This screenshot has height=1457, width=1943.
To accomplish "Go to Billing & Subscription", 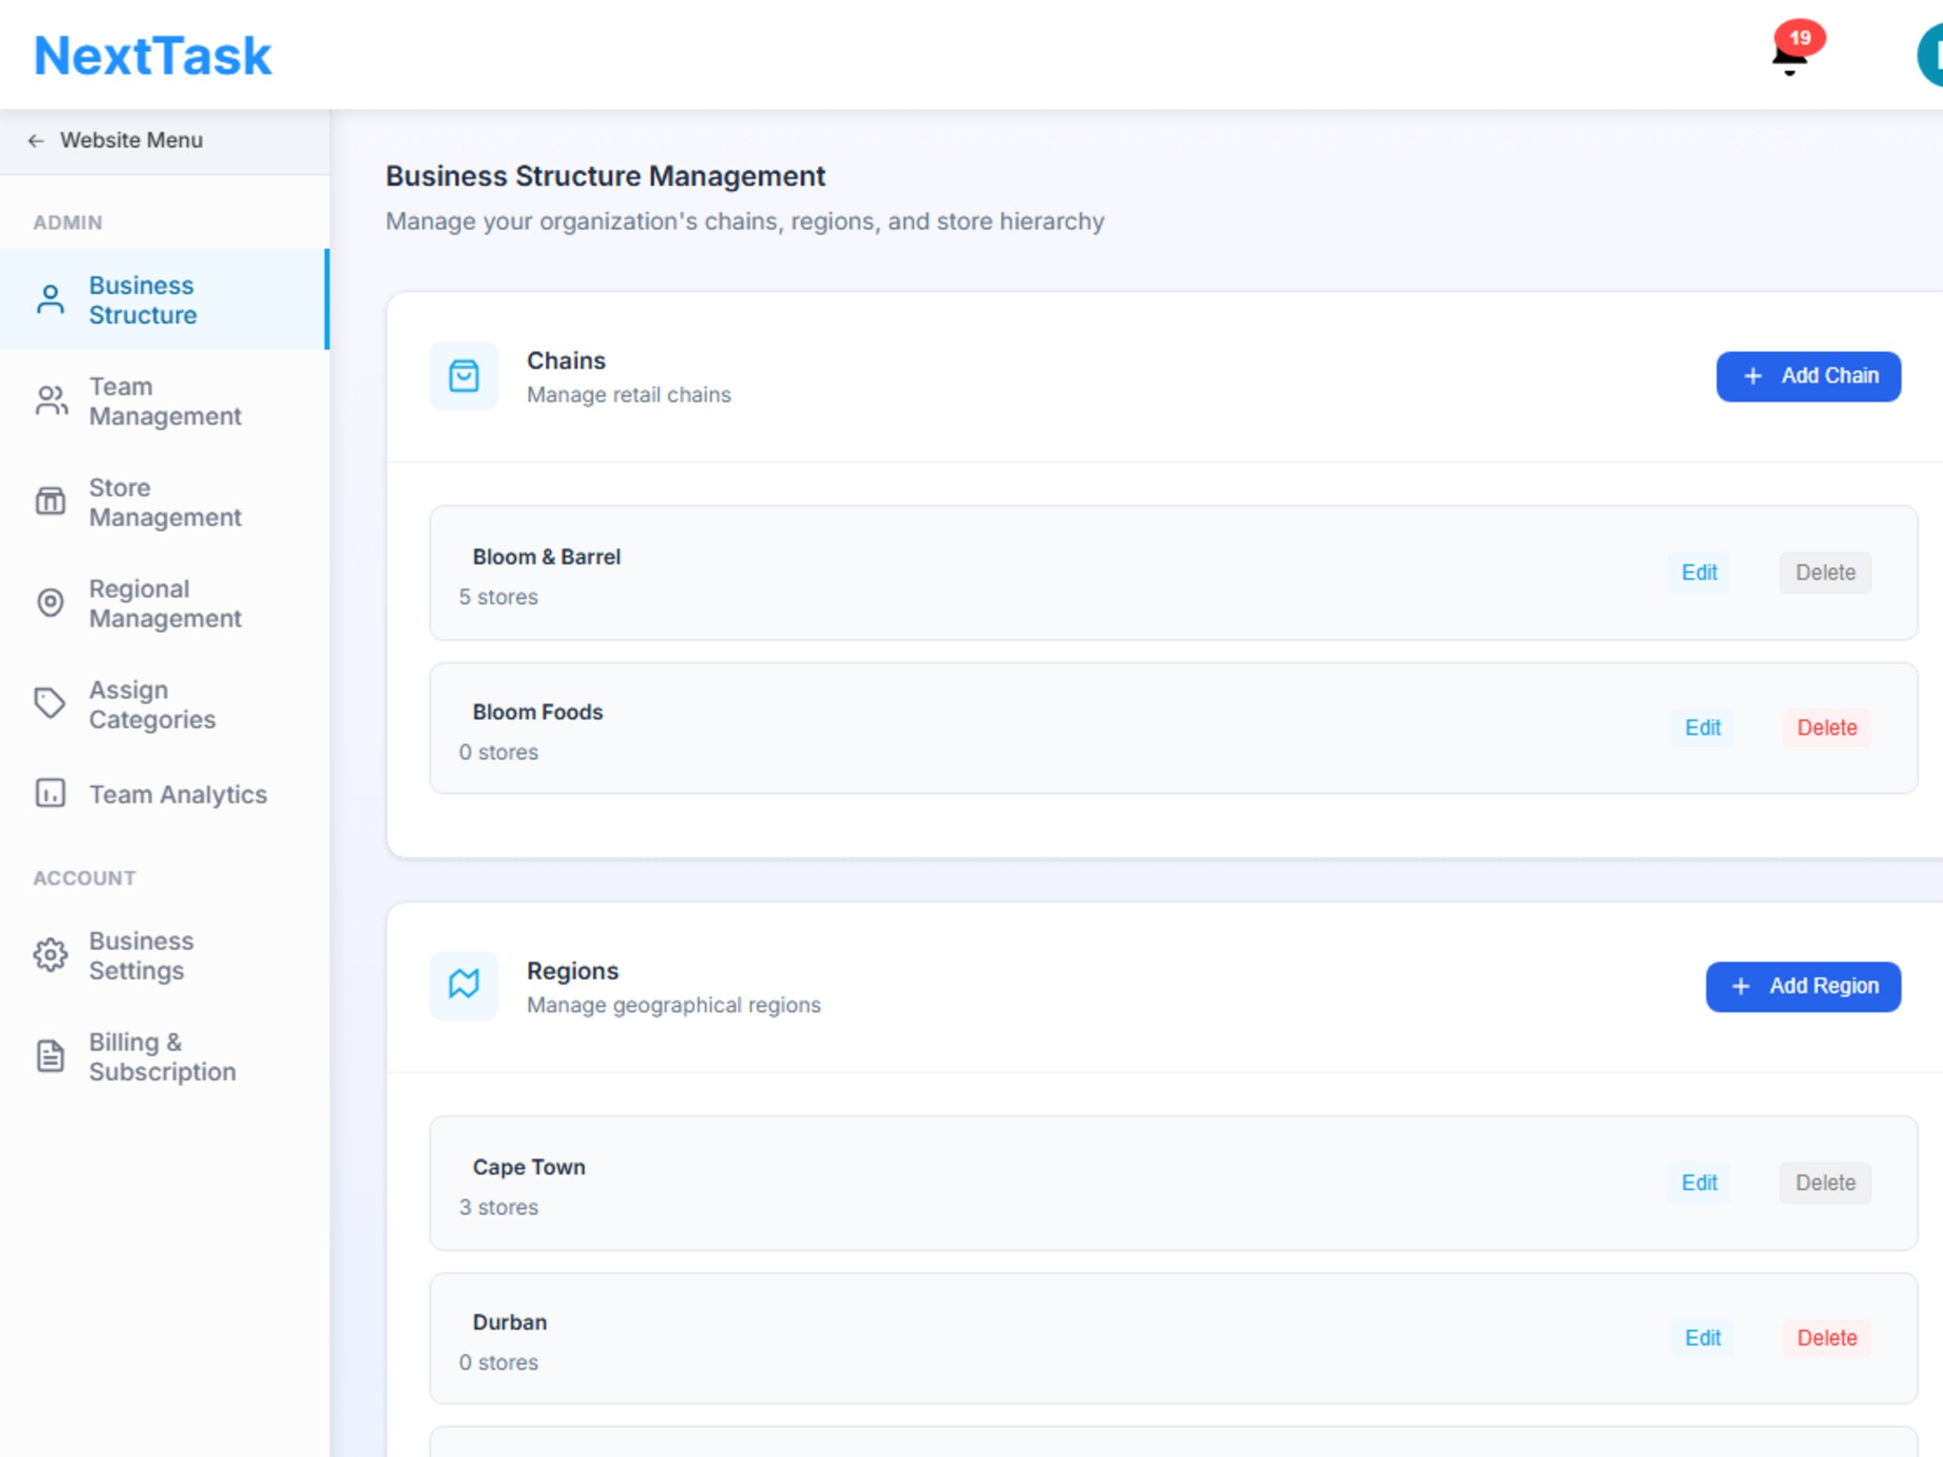I will click(164, 1056).
